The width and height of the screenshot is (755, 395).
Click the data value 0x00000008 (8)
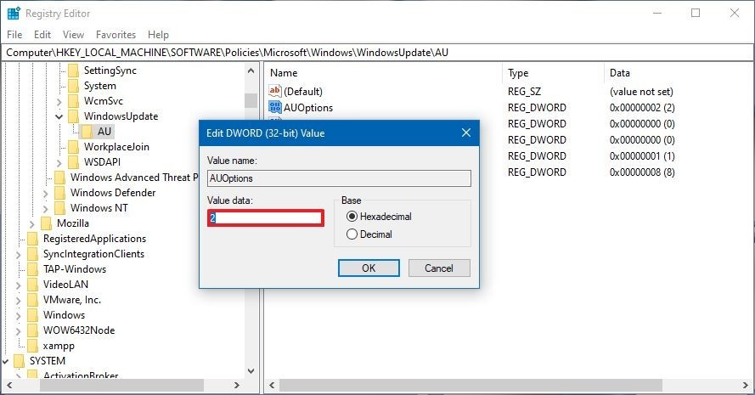pyautogui.click(x=642, y=172)
